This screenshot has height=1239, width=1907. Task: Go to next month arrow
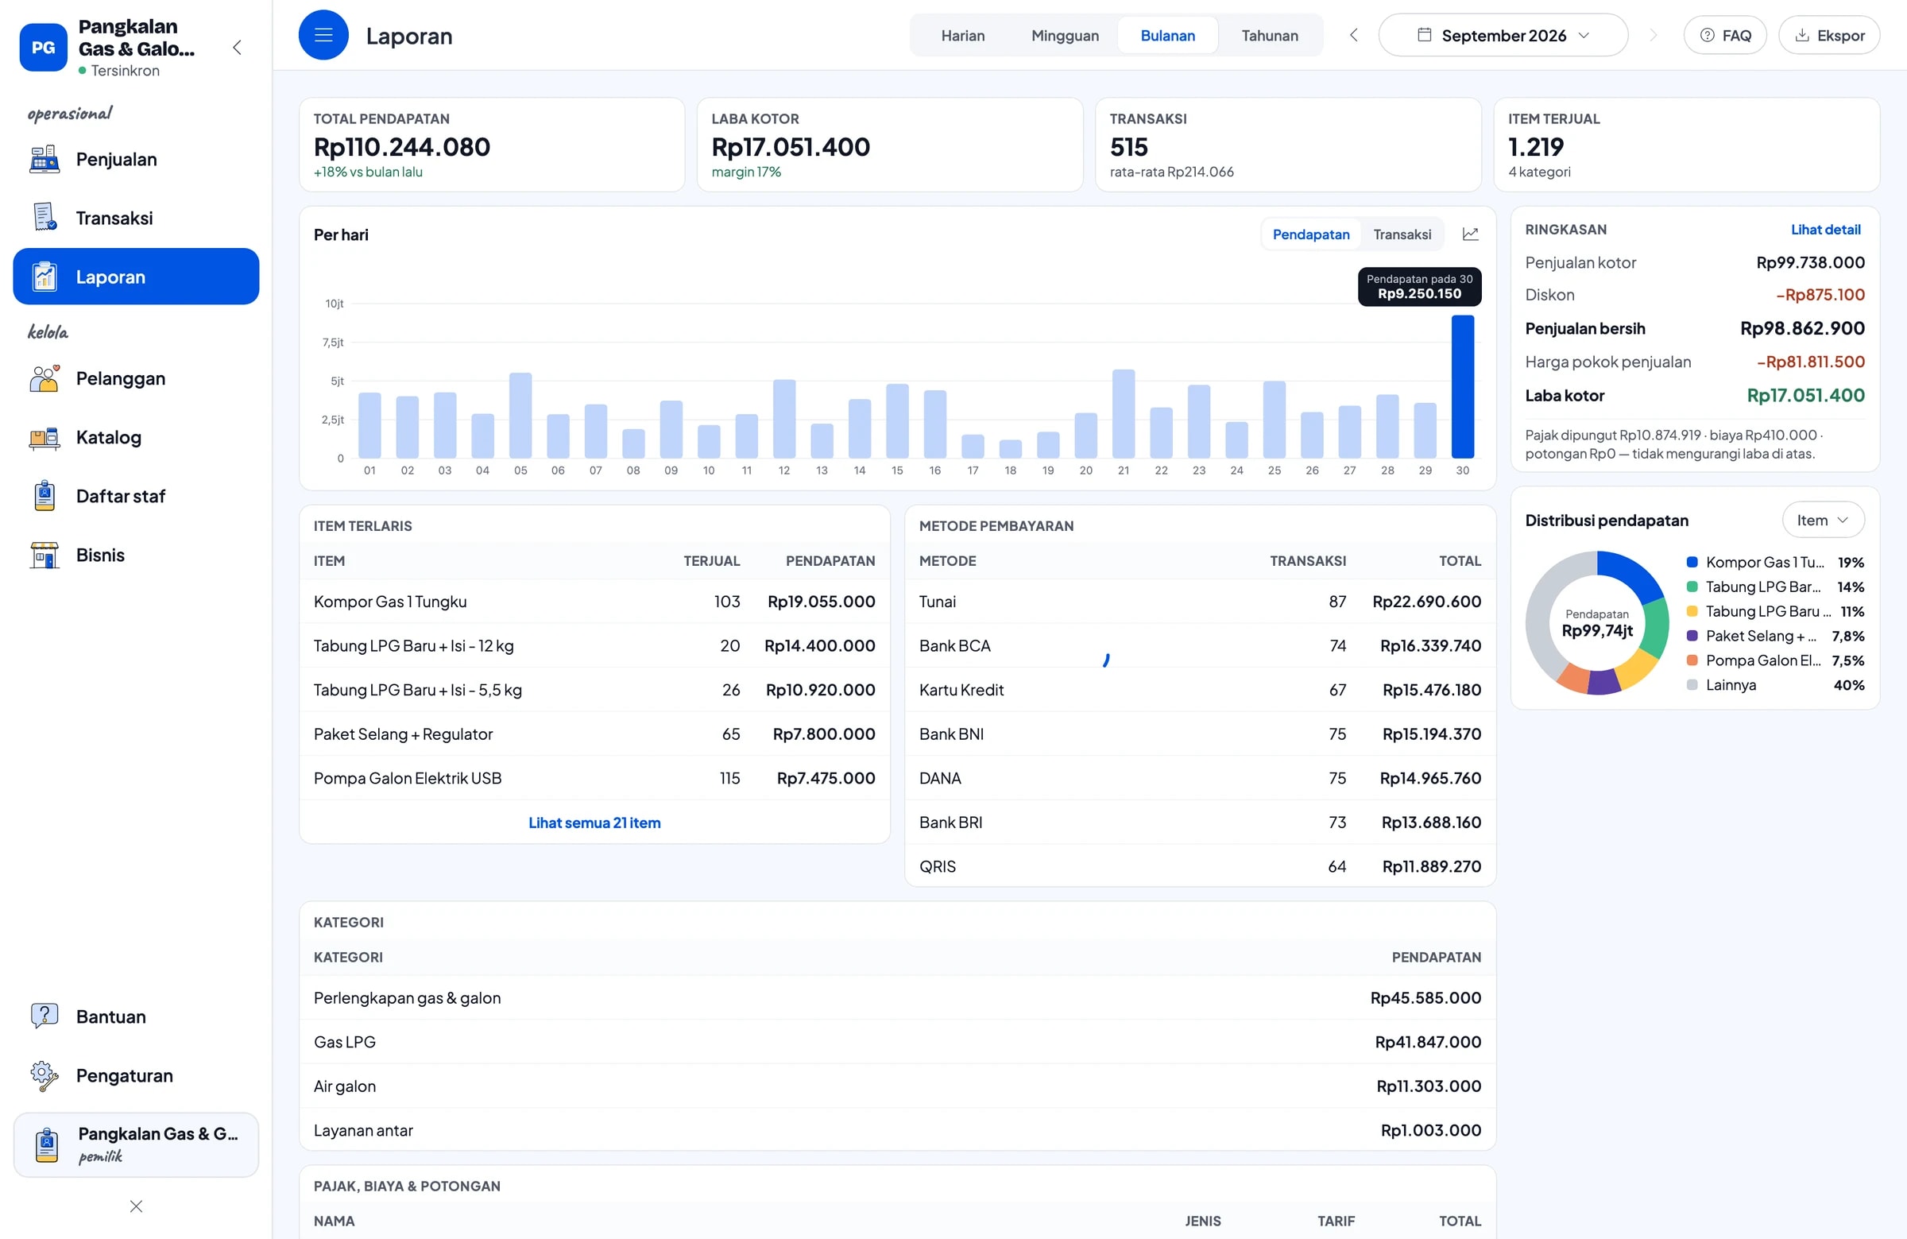point(1653,35)
